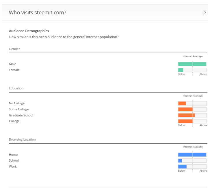Select 'Below' label under Education chart
This screenshot has height=188, width=208.
point(182,125)
